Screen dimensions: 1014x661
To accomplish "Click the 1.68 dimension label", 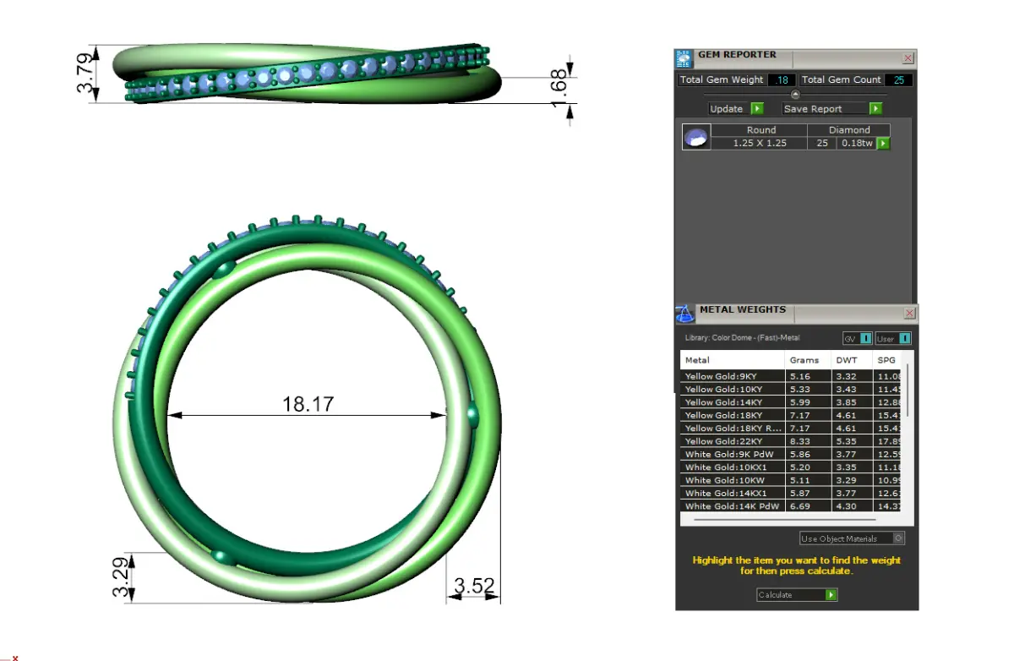I will (558, 87).
